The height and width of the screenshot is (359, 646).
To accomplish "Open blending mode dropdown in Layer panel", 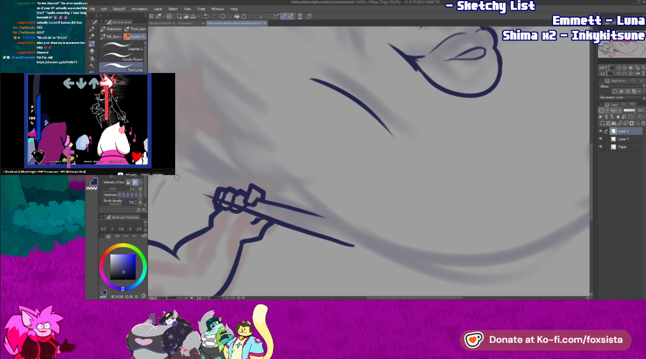I will [x=616, y=110].
